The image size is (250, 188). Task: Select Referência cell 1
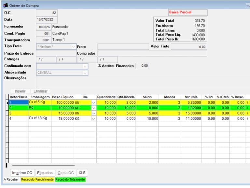pyautogui.click(x=19, y=102)
